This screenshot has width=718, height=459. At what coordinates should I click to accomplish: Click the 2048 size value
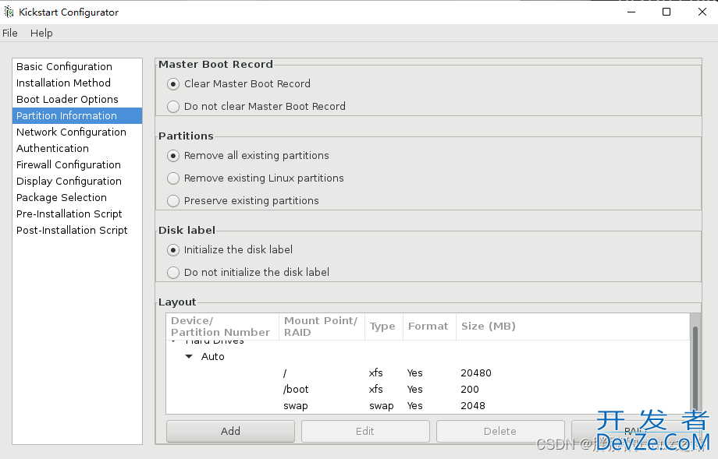473,406
